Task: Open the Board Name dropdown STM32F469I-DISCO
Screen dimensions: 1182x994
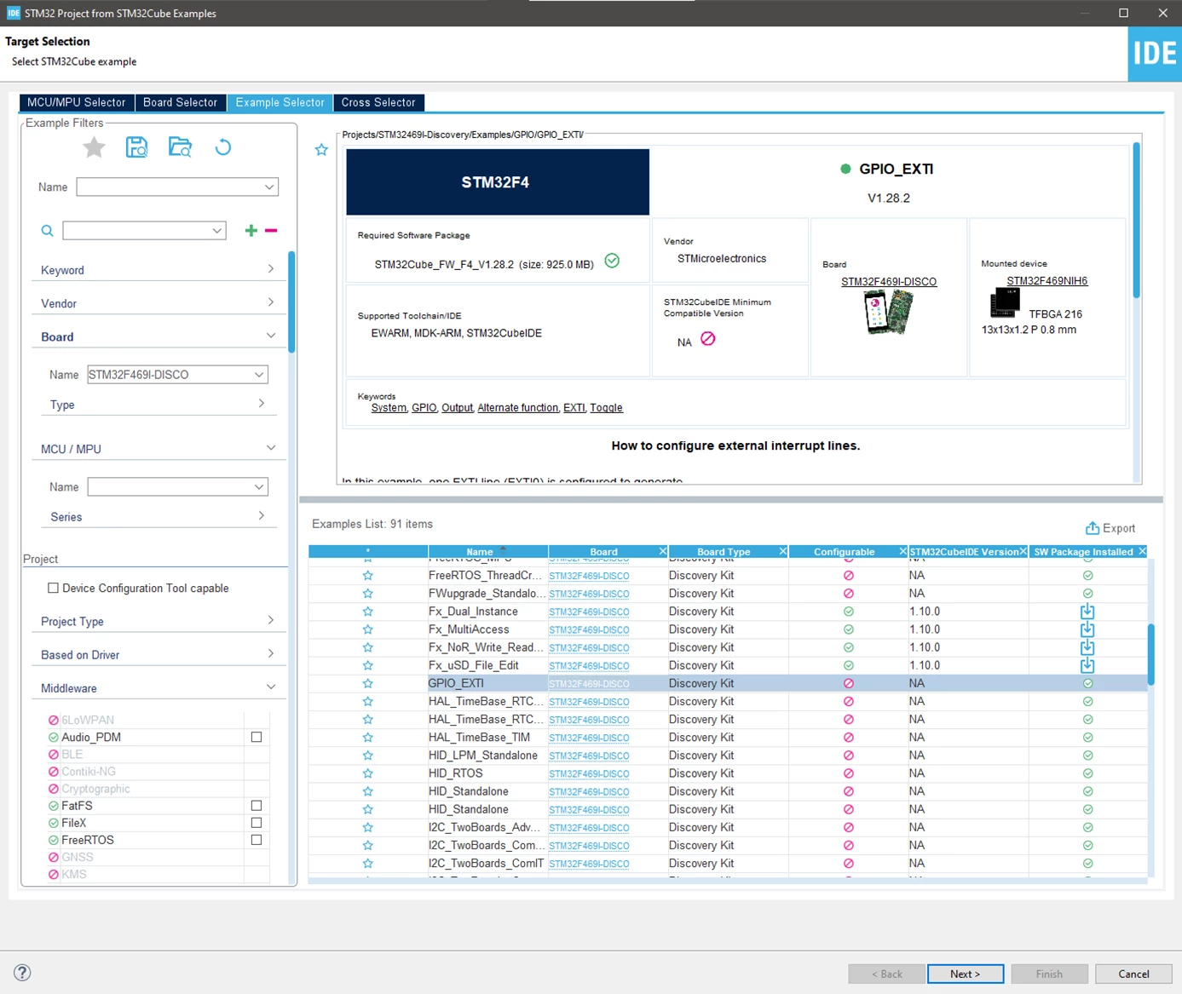Action: [177, 375]
